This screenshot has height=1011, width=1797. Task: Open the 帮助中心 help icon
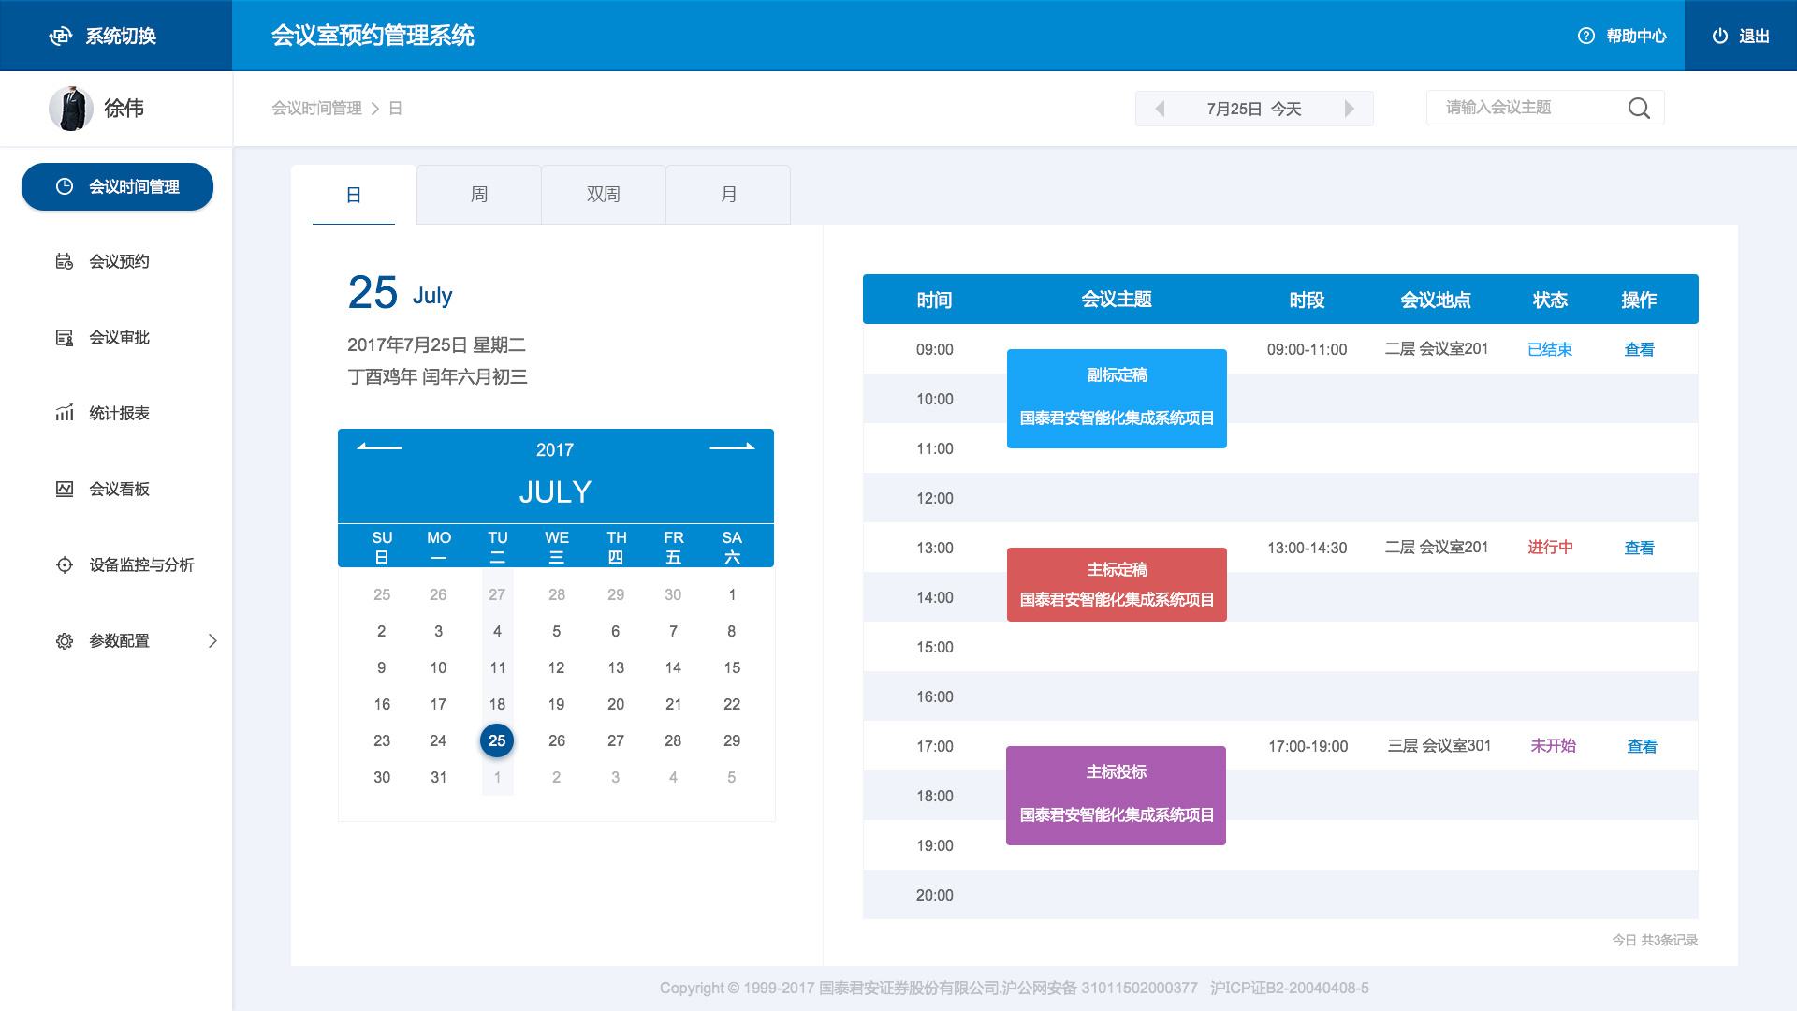point(1585,36)
